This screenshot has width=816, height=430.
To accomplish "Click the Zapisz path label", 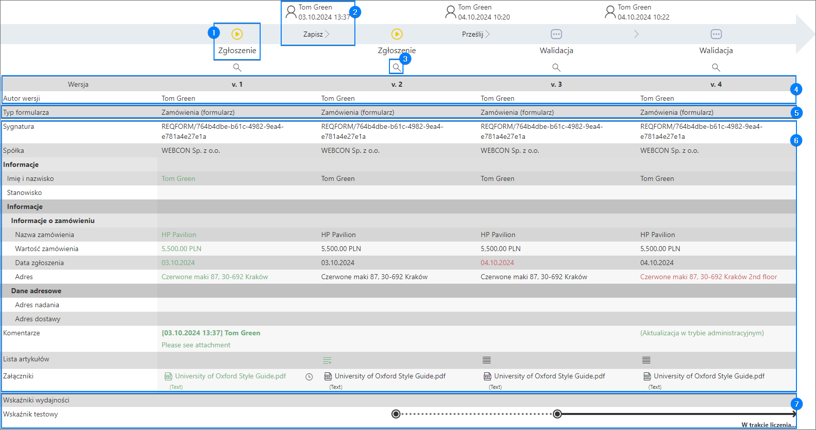I will point(313,34).
